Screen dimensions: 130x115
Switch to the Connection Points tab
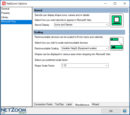(x=43, y=104)
